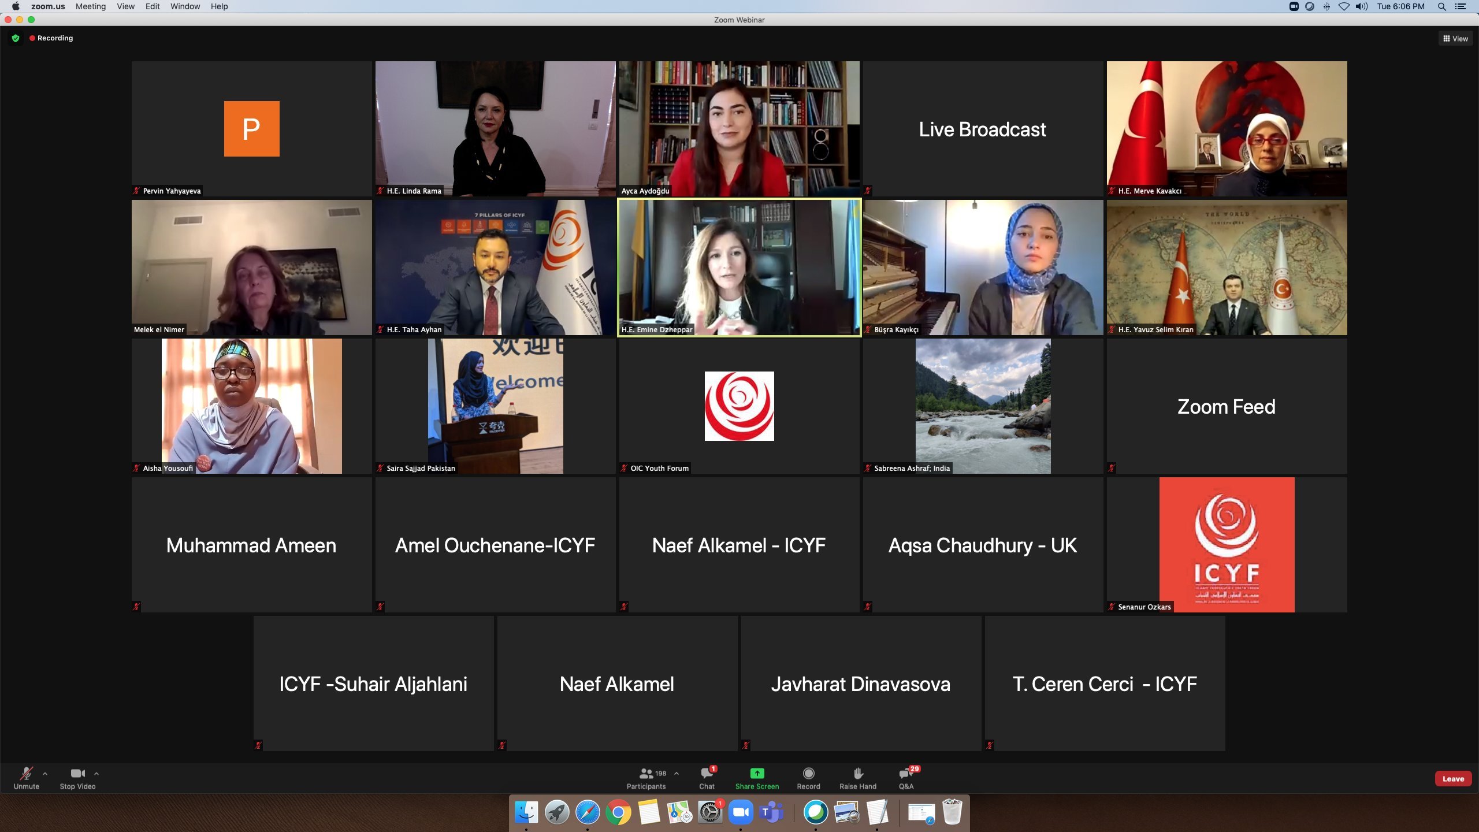Image resolution: width=1479 pixels, height=832 pixels.
Task: Expand audio options arrow beside Unmute
Action: (45, 773)
